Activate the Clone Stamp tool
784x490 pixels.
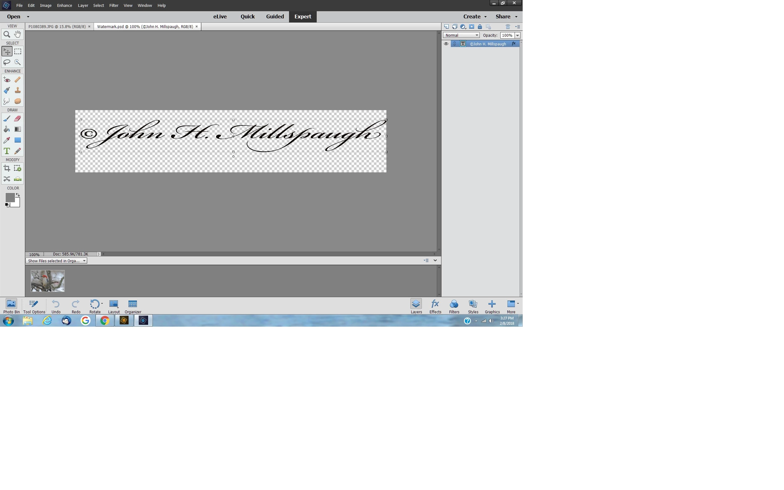[17, 91]
